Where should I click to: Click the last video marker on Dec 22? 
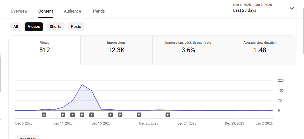coord(168,115)
